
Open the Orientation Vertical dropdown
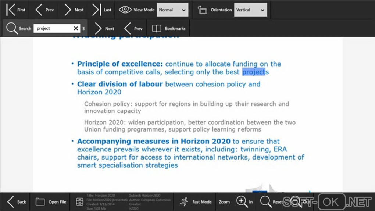(x=251, y=10)
